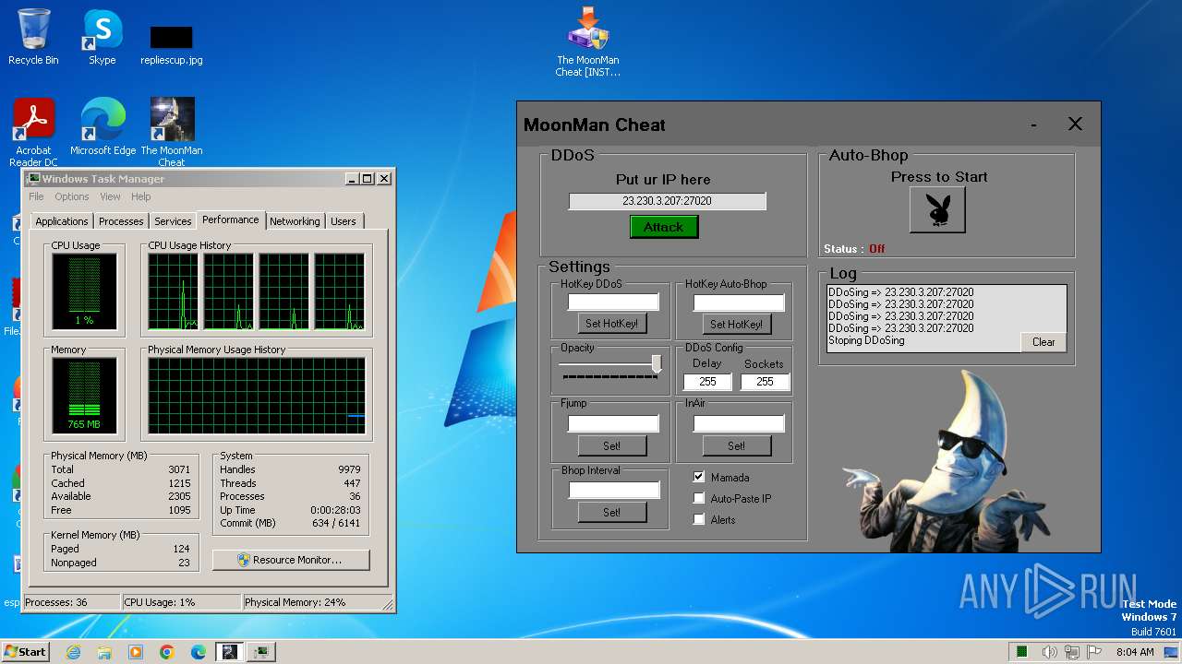Switch to the Users tab
Screen dimensions: 1182x664
tap(344, 221)
